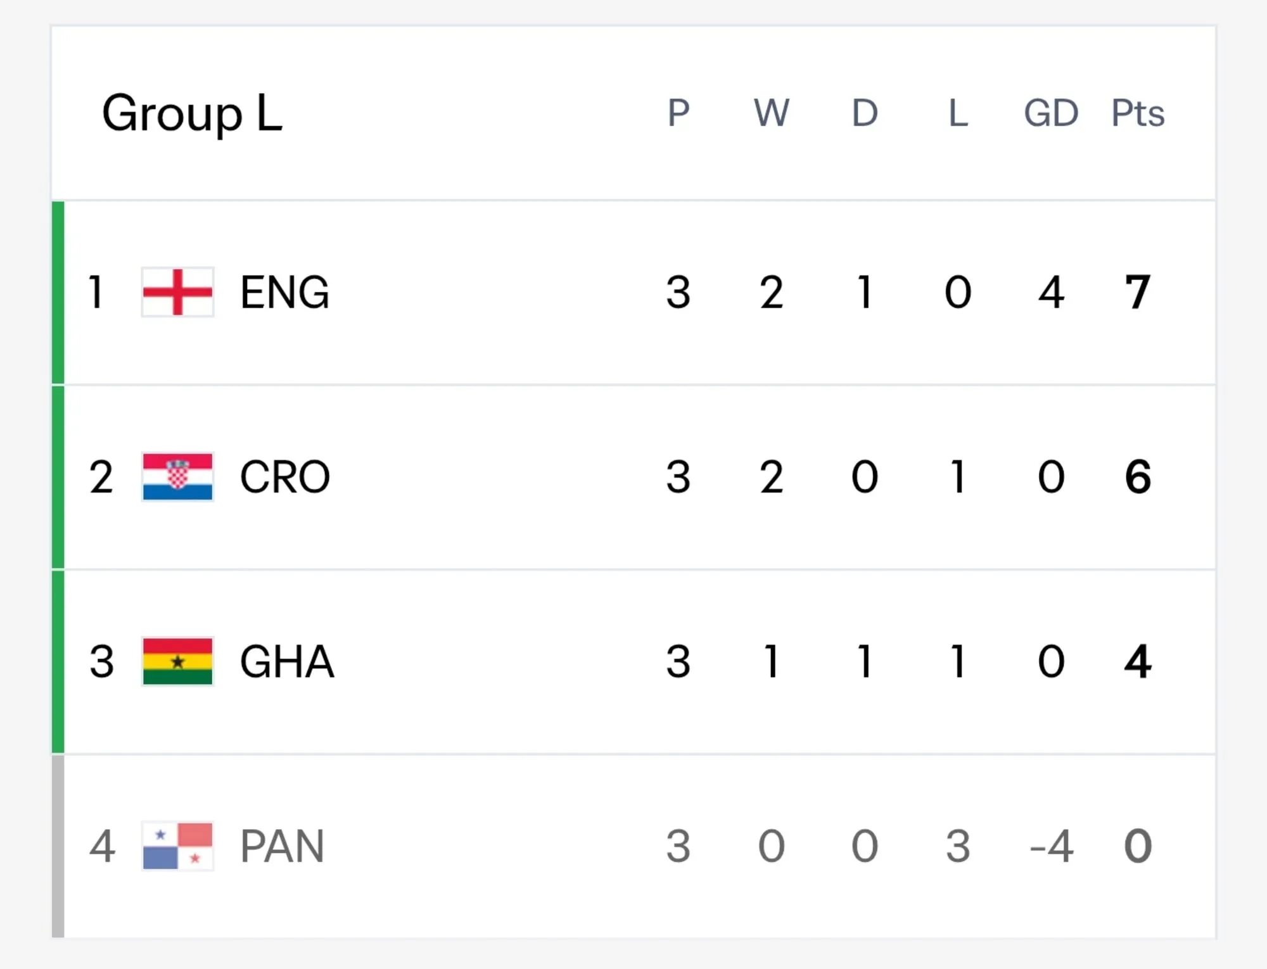
Task: Click the Ghana flag icon
Action: [x=177, y=661]
